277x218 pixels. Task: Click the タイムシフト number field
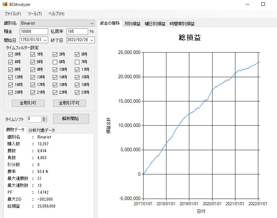[x=35, y=119]
